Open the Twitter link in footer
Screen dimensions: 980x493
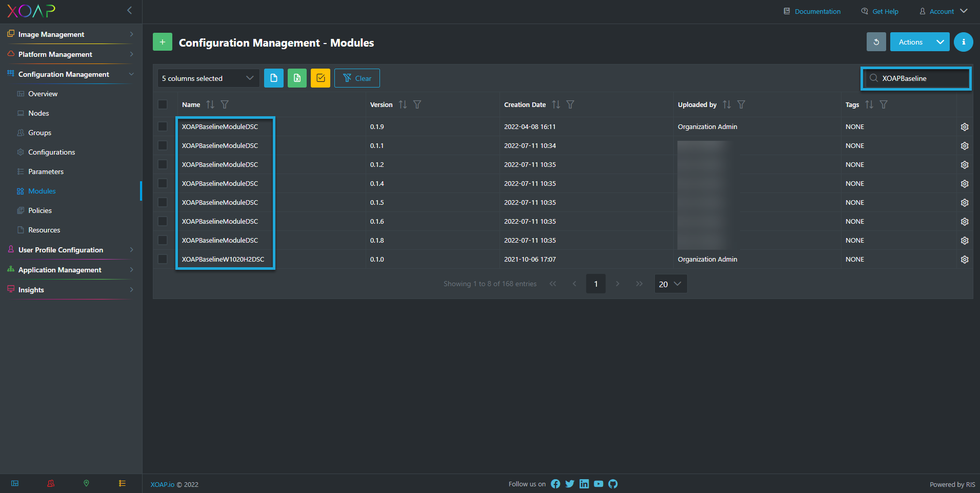pyautogui.click(x=570, y=484)
